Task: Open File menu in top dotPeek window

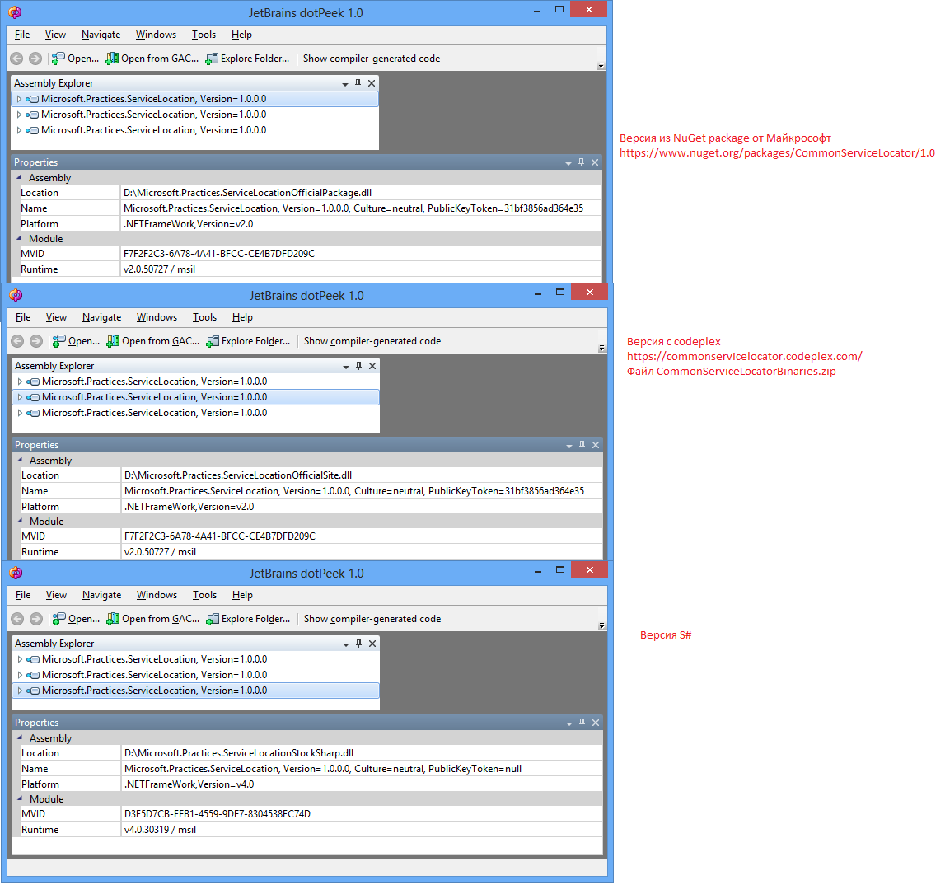Action: coord(22,35)
